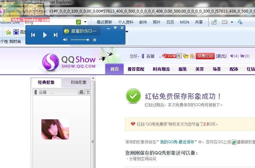Viewport: 255px width, 168px height.
Task: Click the Bing search input box
Action: (x=50, y=22)
